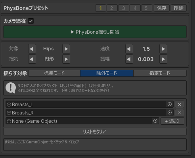Click the リストをクリア button
The image size is (195, 158).
tap(95, 131)
